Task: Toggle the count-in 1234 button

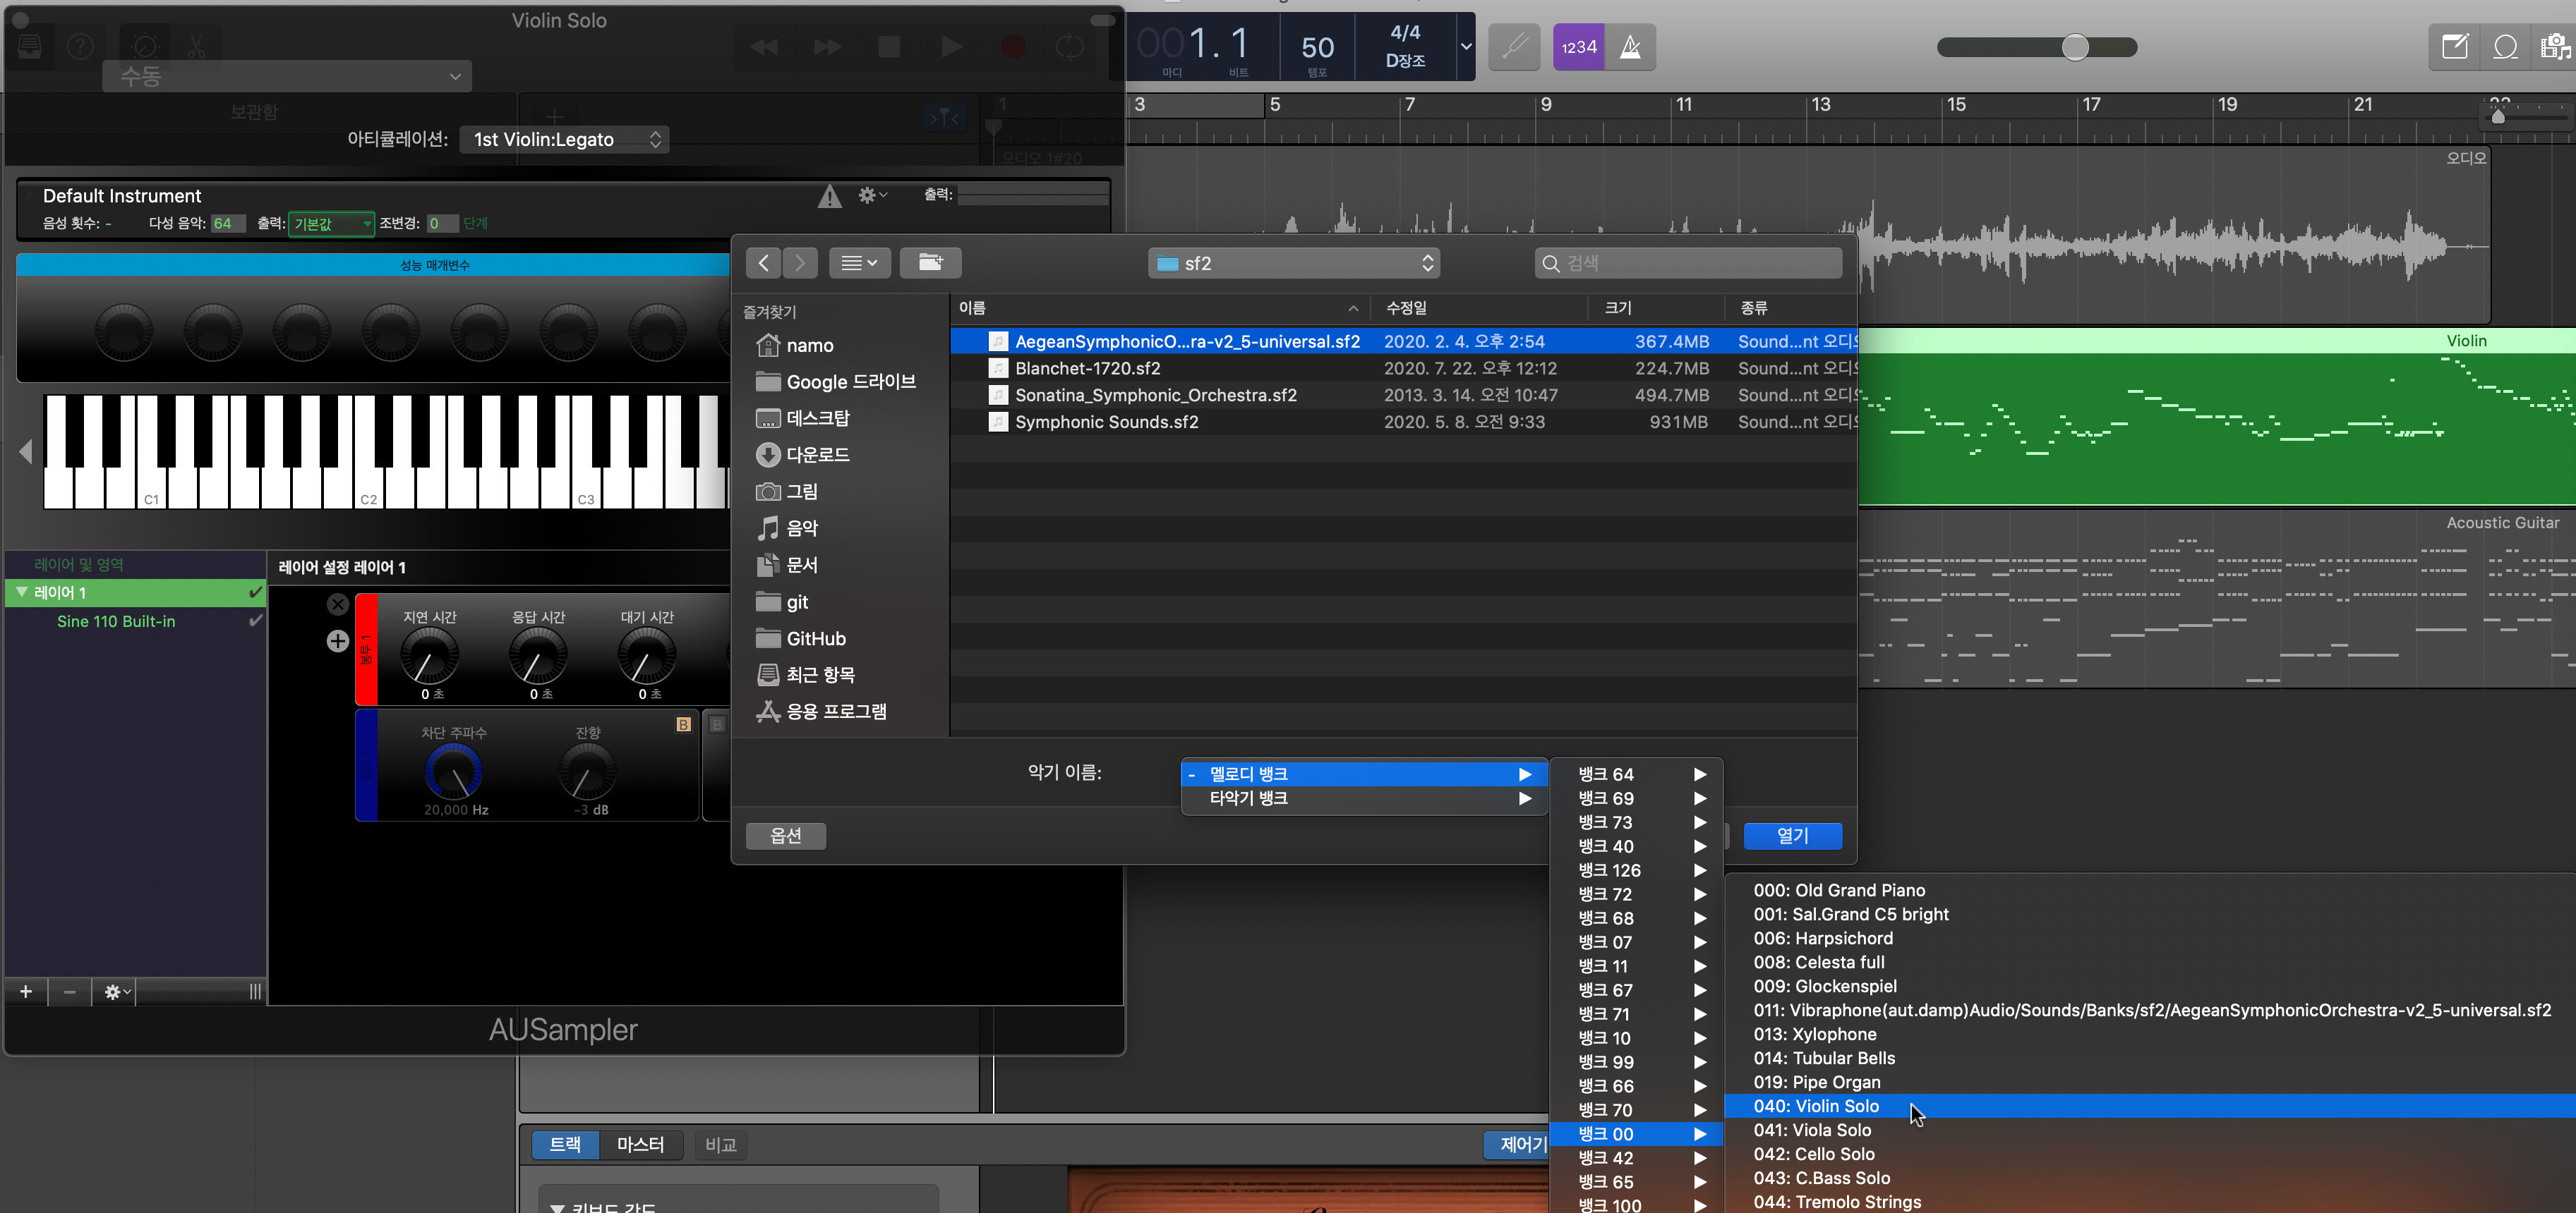Action: (1578, 47)
